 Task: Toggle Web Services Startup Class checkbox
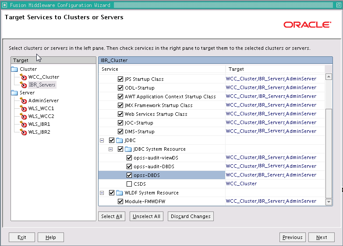click(120, 114)
